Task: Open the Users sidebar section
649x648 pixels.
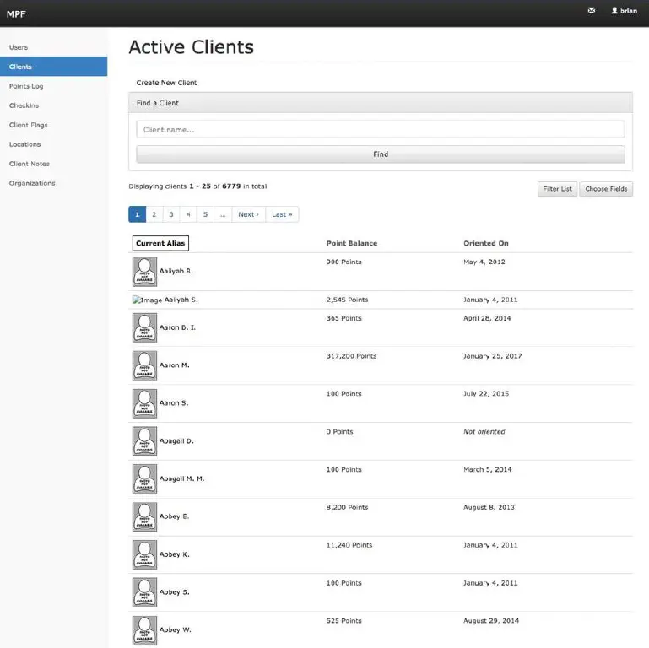Action: pyautogui.click(x=19, y=47)
